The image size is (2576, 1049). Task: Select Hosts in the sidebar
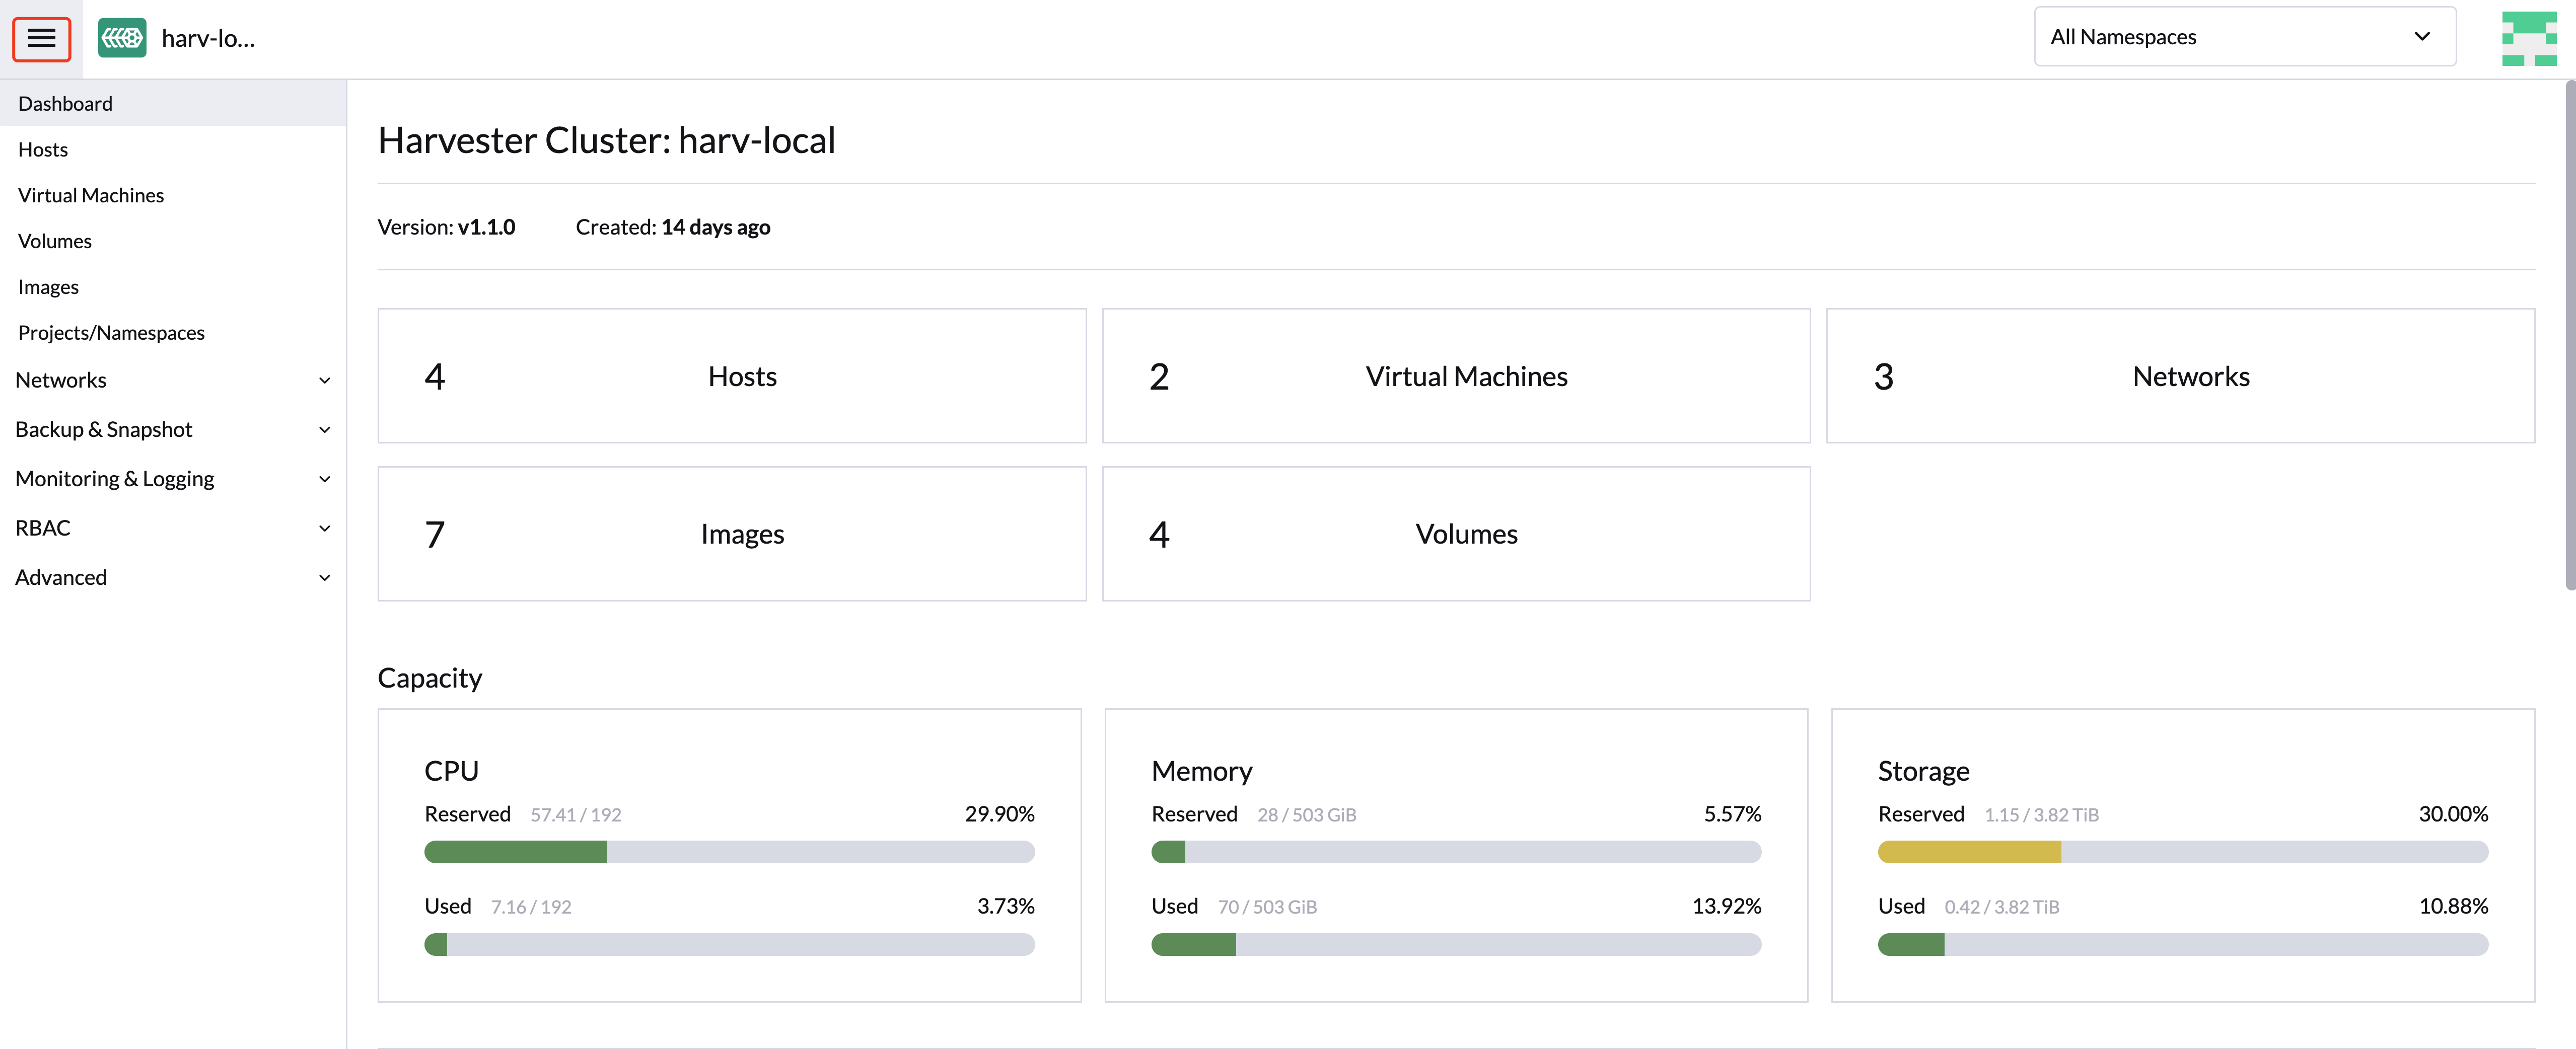(43, 150)
